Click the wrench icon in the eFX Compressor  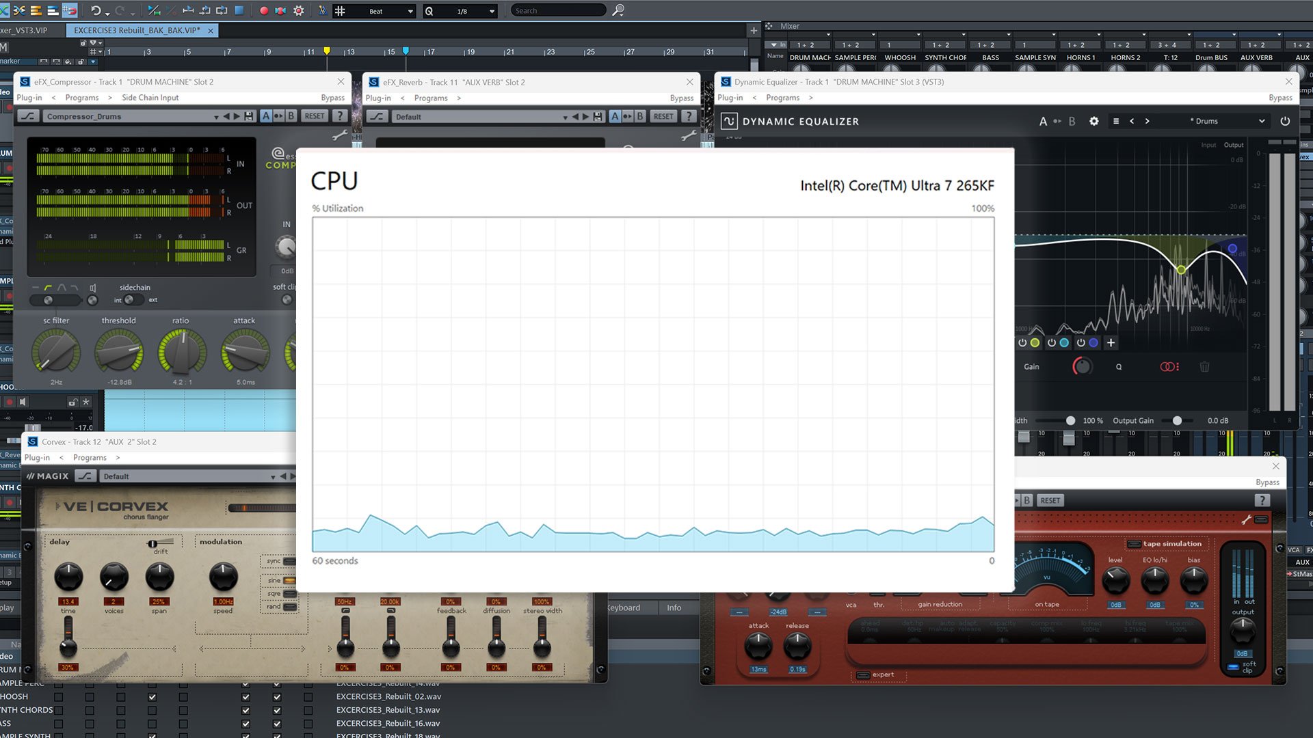click(x=340, y=135)
